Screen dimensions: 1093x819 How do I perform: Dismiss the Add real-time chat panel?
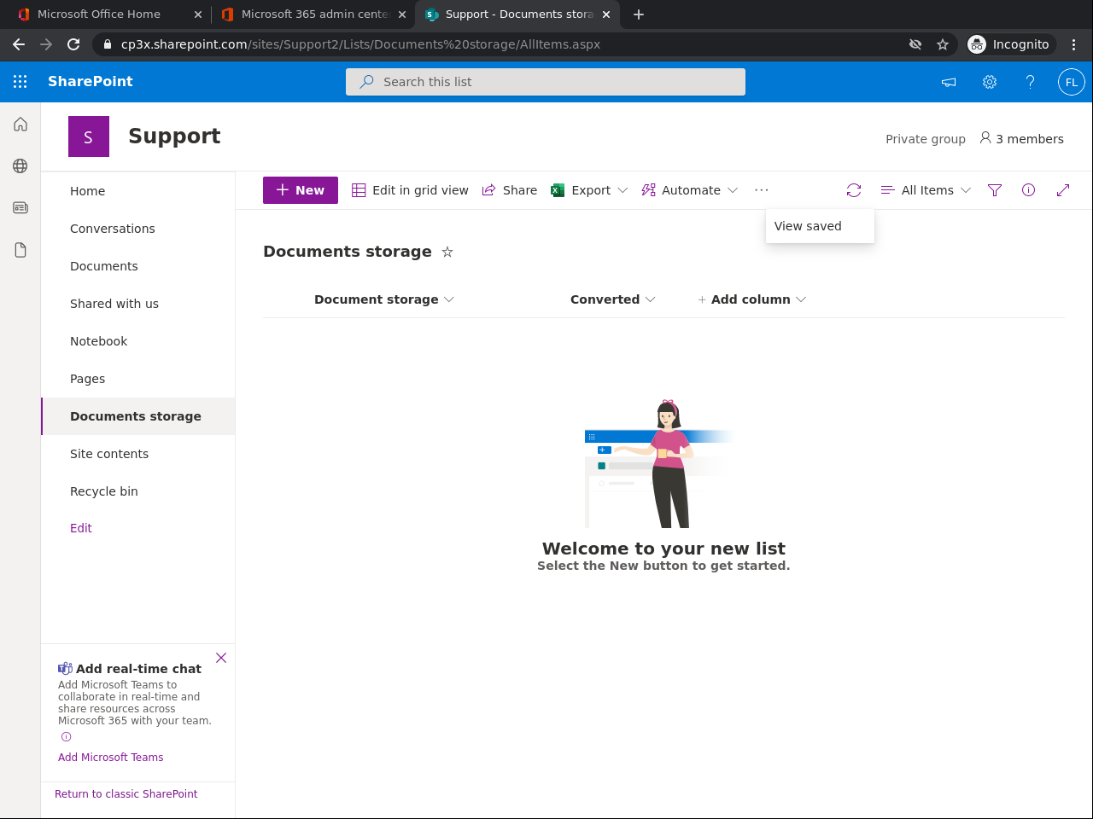221,658
